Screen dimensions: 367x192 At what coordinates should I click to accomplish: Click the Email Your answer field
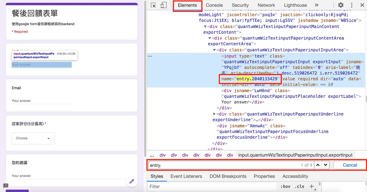point(42,101)
